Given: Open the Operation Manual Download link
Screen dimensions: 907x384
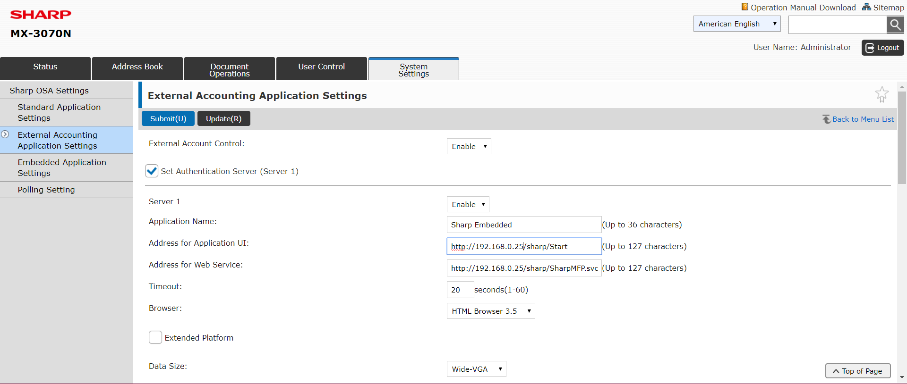Looking at the screenshot, I should (x=803, y=8).
